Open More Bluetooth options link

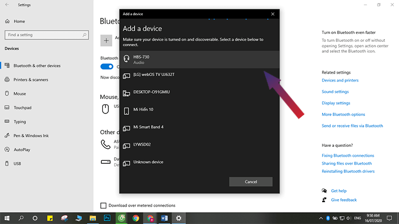[x=343, y=114]
